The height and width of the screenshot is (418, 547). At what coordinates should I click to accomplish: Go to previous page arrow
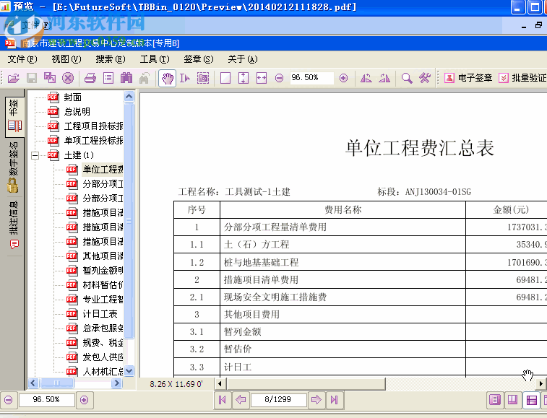[x=241, y=400]
